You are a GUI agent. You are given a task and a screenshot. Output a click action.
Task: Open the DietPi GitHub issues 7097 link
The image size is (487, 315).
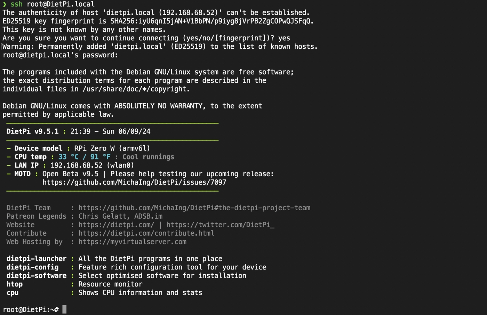[x=134, y=182]
